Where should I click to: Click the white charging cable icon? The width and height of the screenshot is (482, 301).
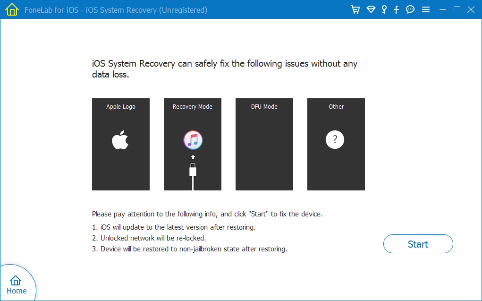click(193, 174)
